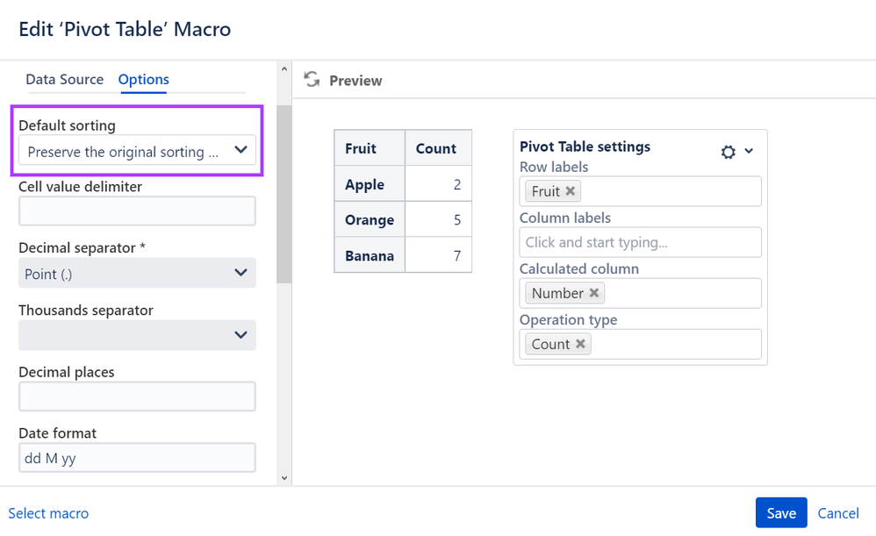The image size is (876, 536).
Task: Click the Preview refresh icon
Action: (x=311, y=80)
